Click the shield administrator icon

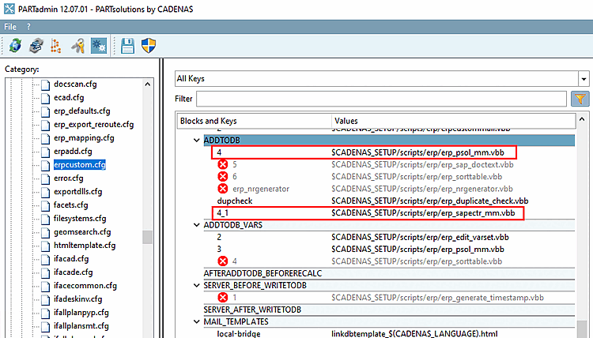149,46
